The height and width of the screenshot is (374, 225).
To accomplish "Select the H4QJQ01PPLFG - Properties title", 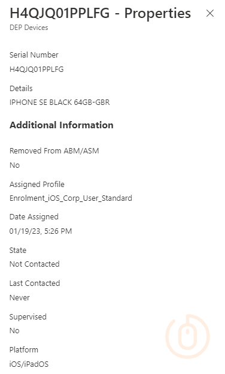I will coord(101,13).
